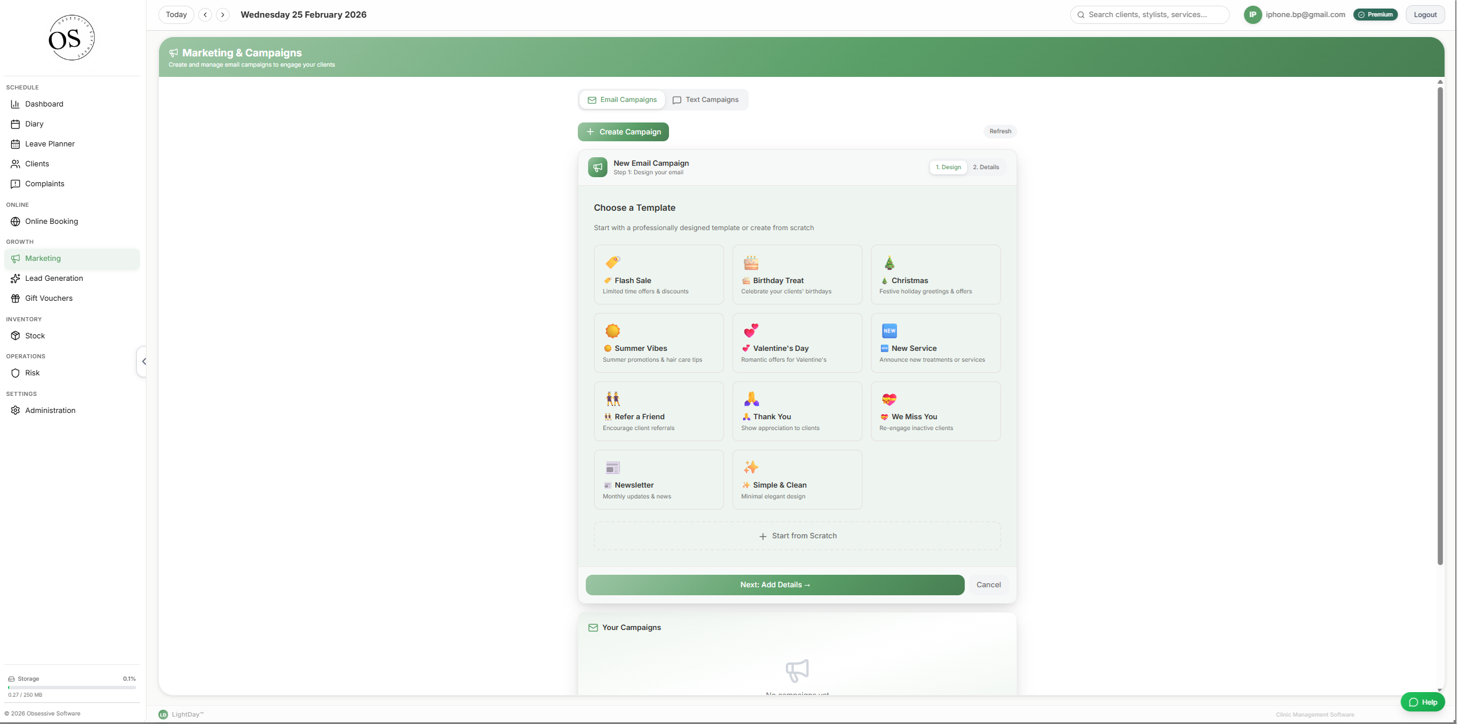Go to next day arrow

pyautogui.click(x=223, y=15)
